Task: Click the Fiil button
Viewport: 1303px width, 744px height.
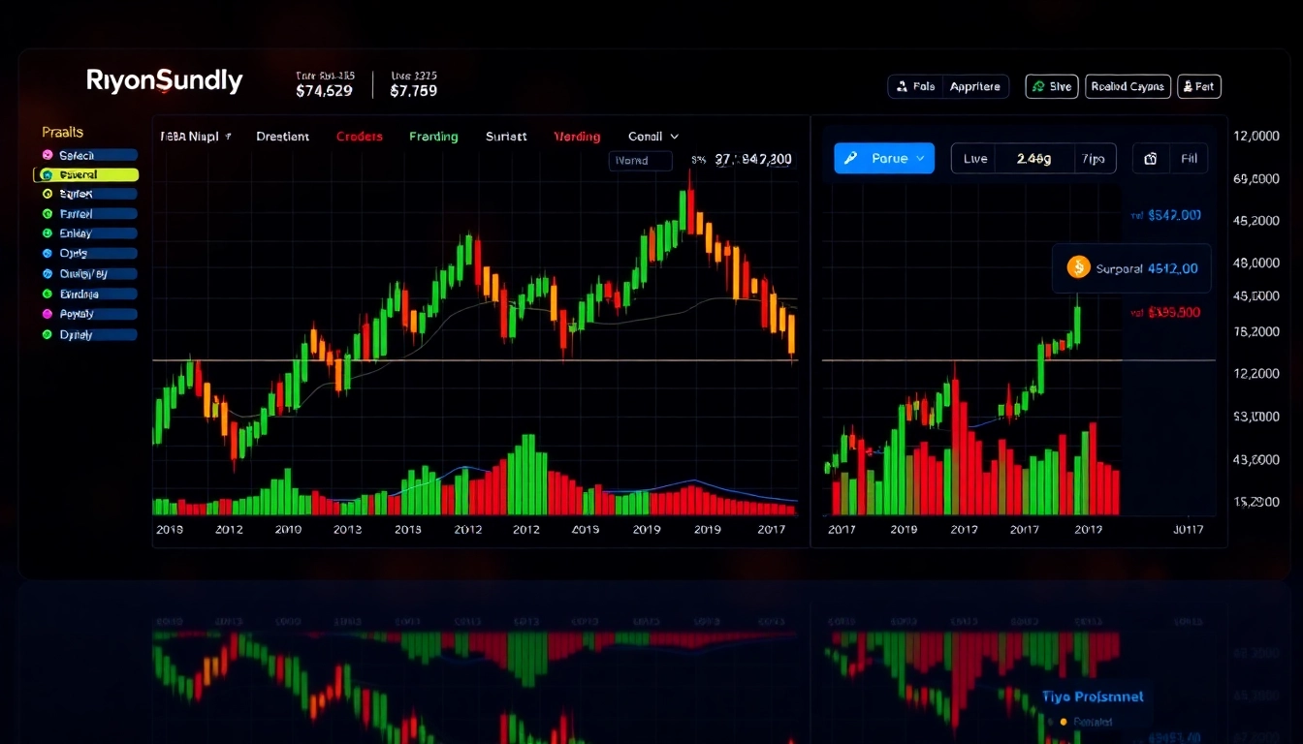Action: pos(1190,159)
